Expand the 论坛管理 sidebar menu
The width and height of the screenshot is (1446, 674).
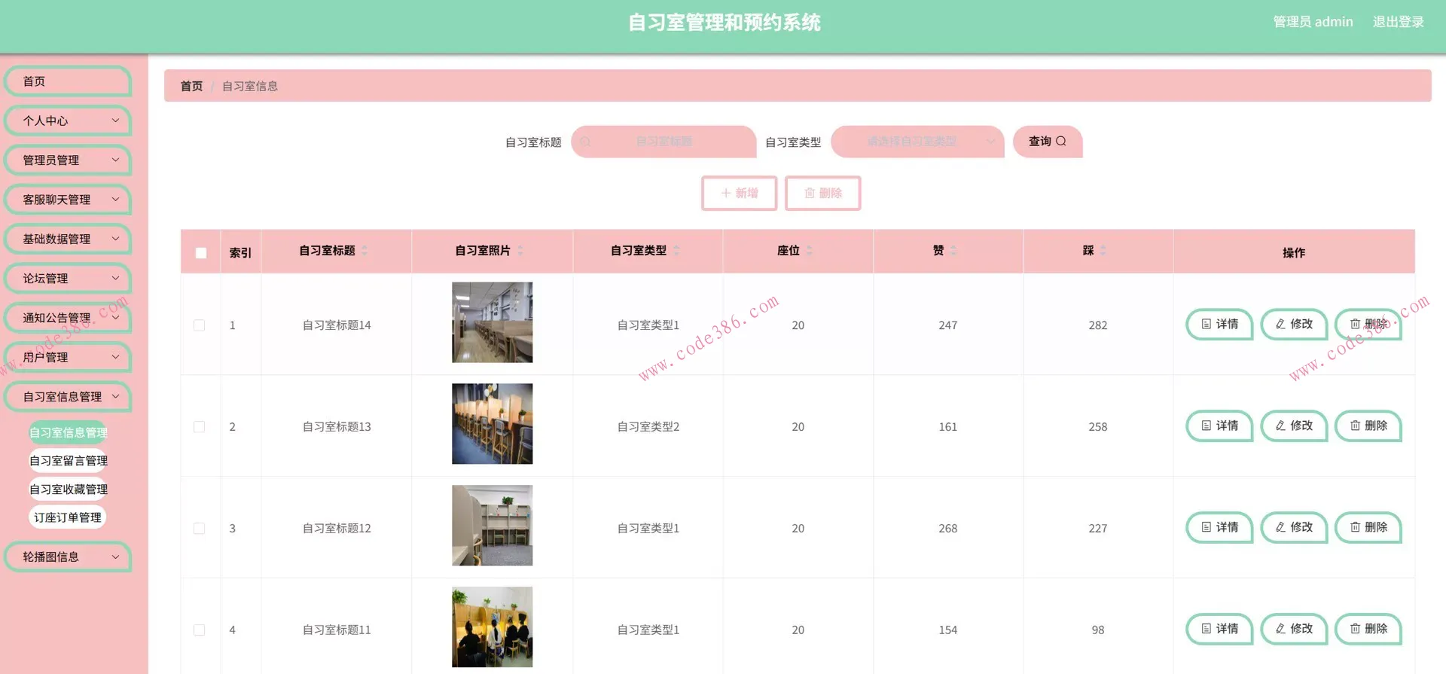click(x=68, y=279)
